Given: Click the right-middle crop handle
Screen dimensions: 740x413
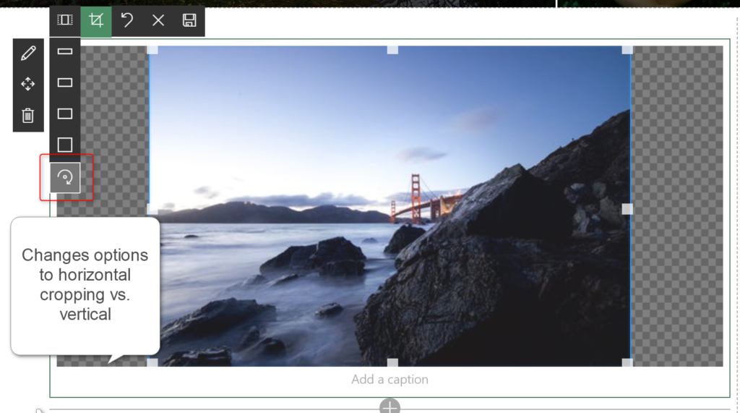Looking at the screenshot, I should point(627,209).
